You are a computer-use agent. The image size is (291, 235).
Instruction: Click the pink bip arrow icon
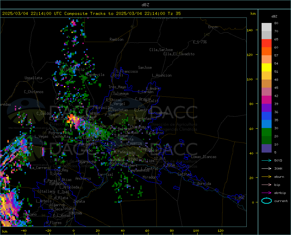(266, 185)
